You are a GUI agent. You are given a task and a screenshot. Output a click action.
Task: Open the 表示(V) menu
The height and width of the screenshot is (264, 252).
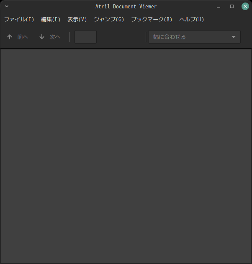[x=77, y=20]
